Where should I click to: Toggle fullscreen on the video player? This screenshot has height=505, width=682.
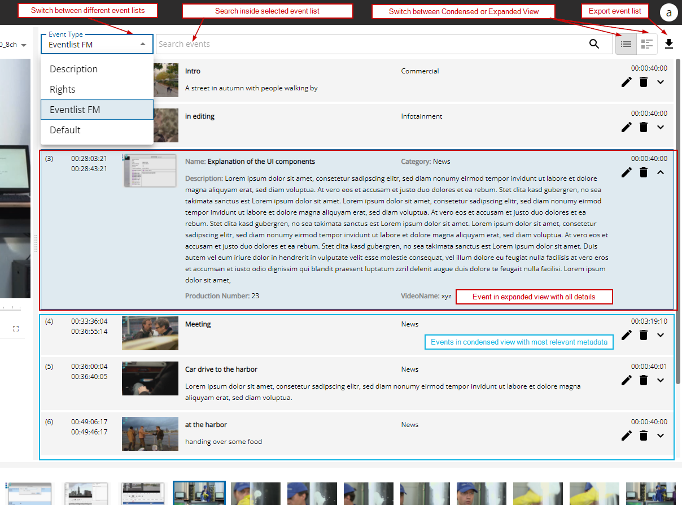point(16,329)
